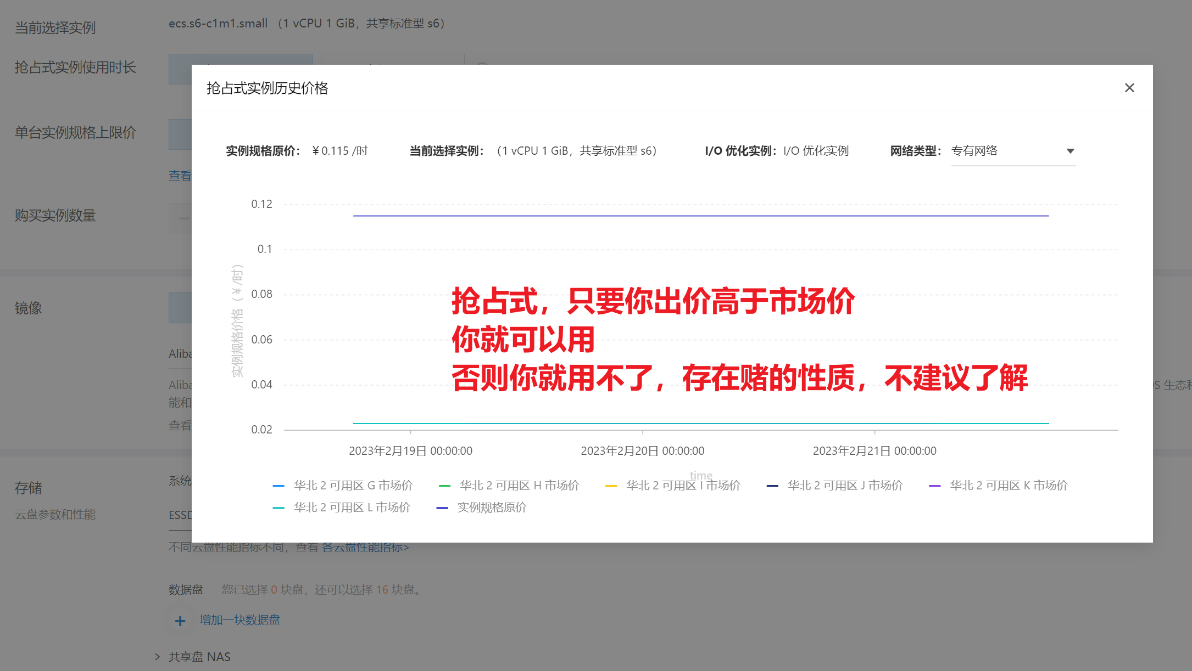
Task: Toggle 华北 2 可用区 G 市场价 legend
Action: coord(353,486)
